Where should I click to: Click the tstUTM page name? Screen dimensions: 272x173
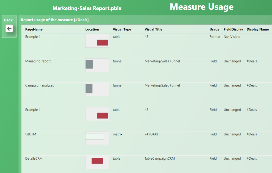pyautogui.click(x=31, y=134)
